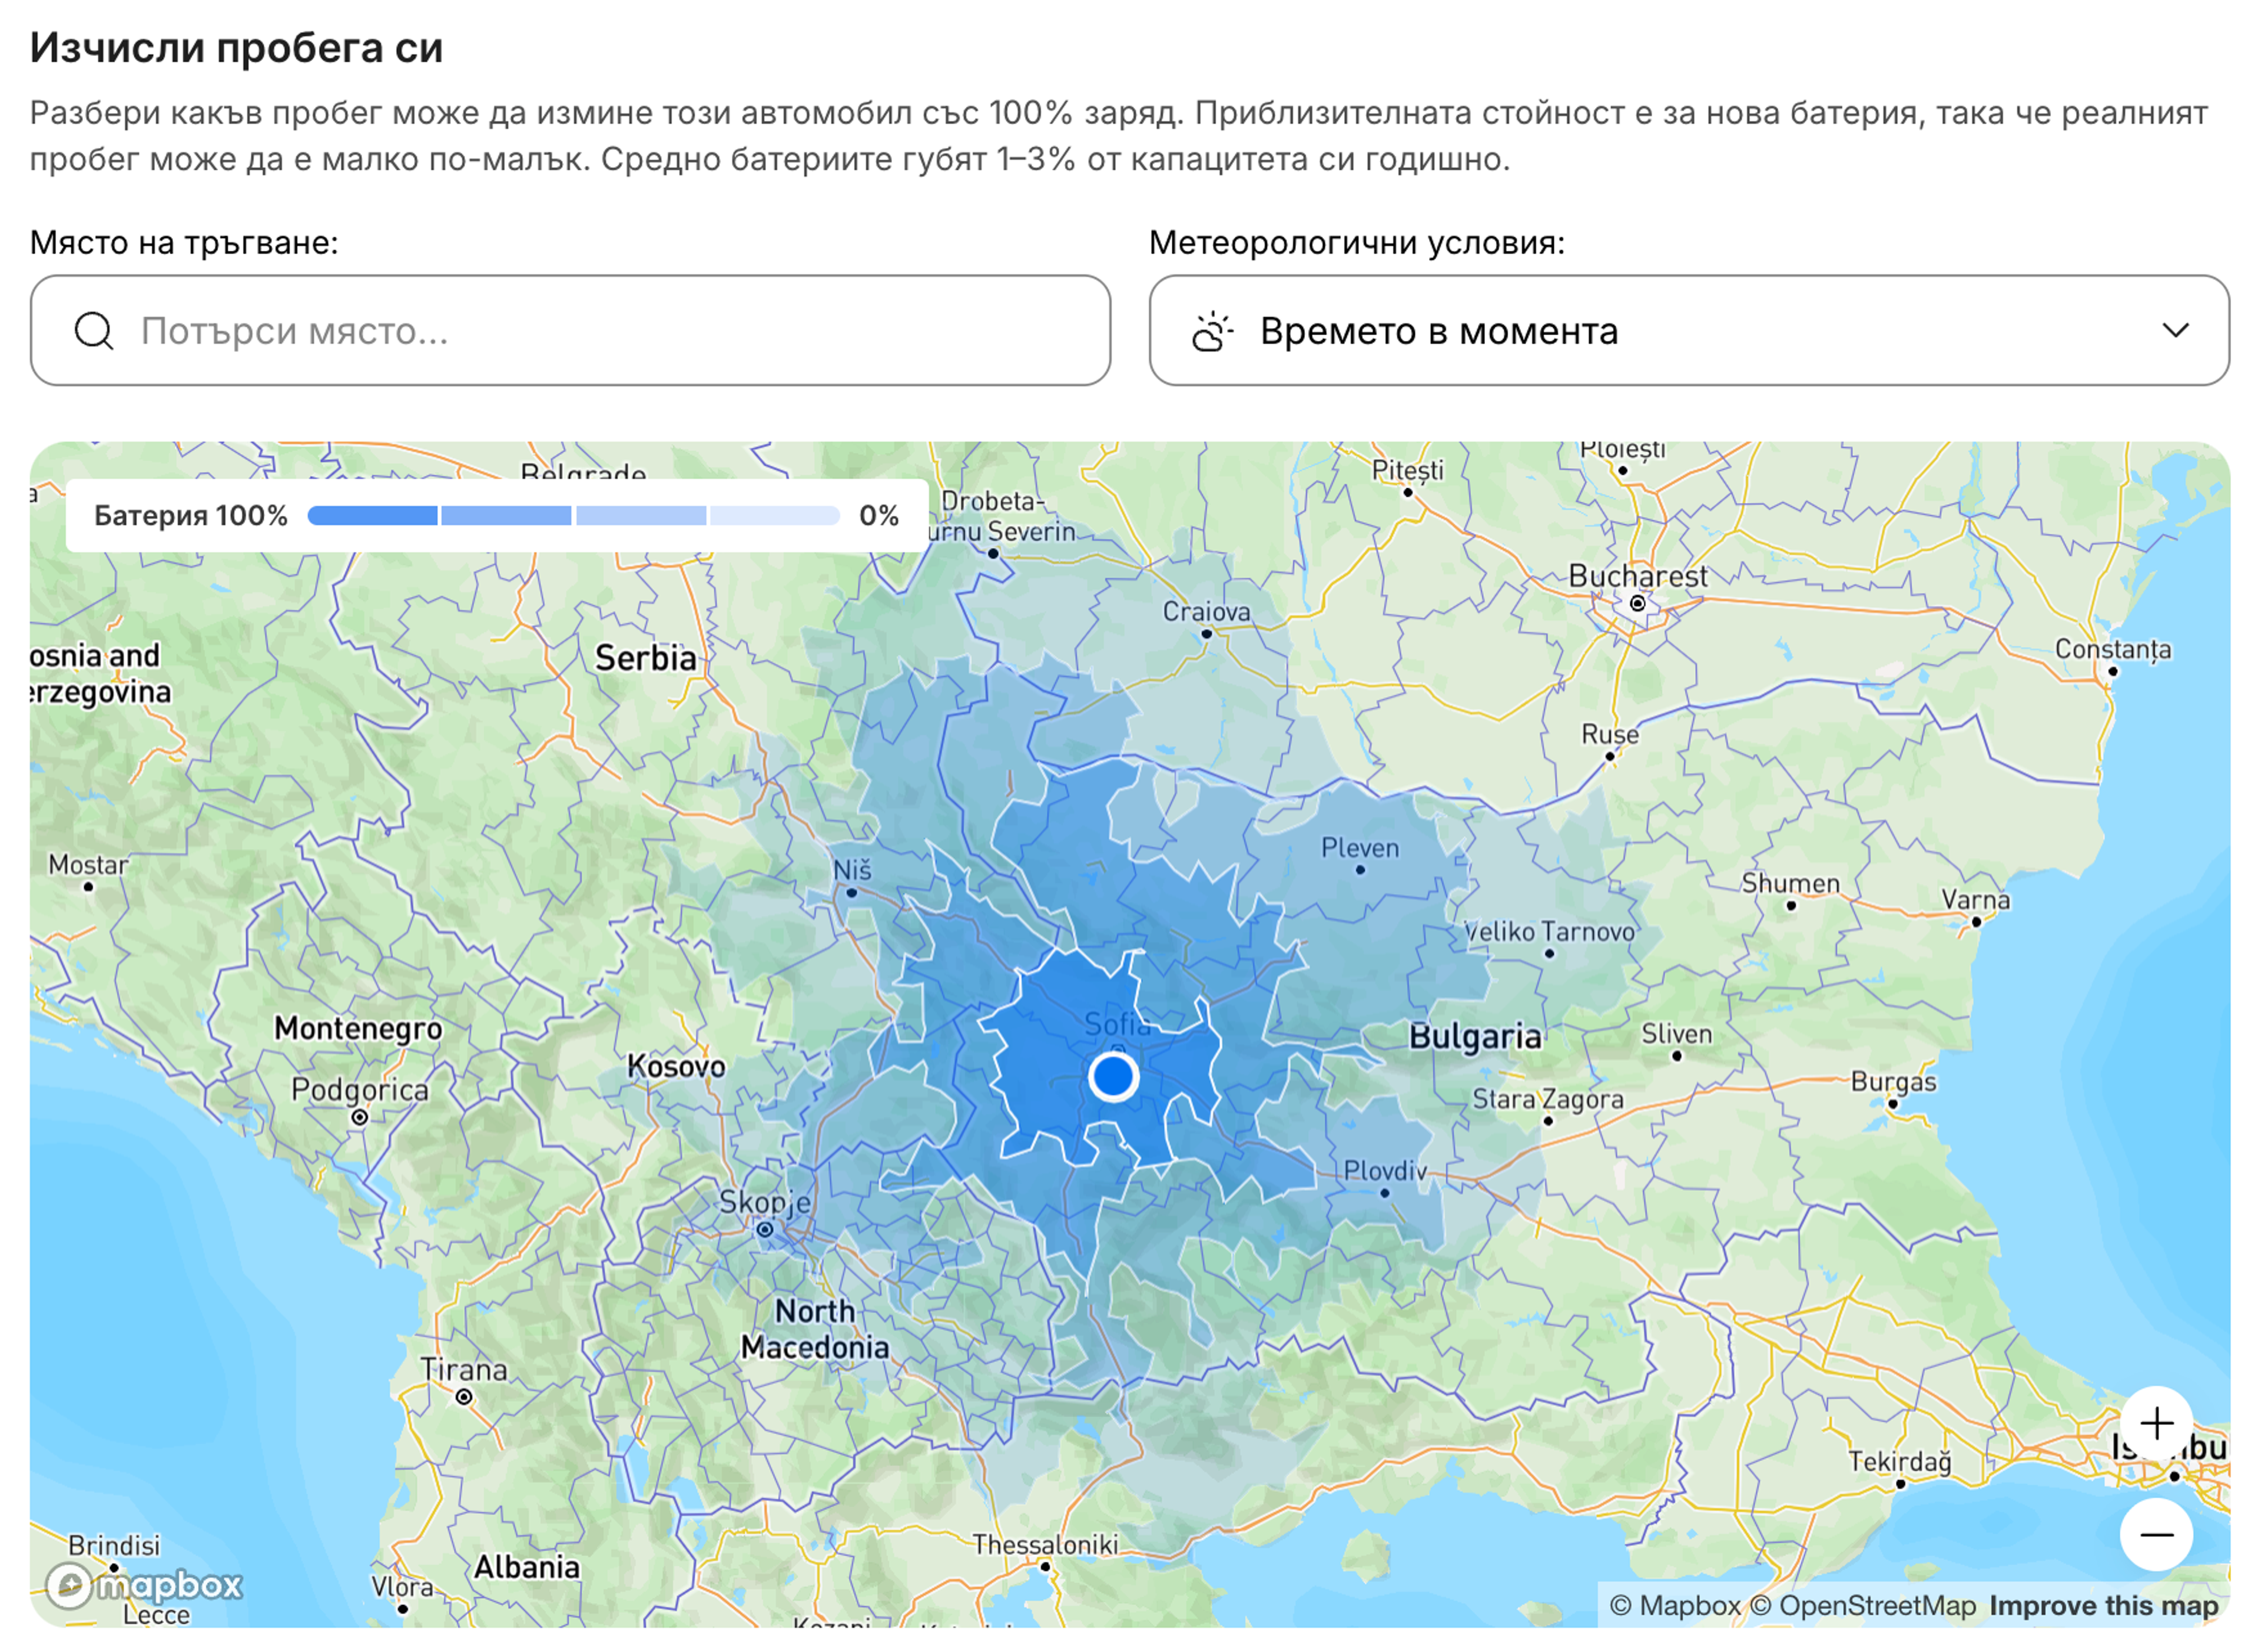Screen dimensions: 2261x1652
Task: Click the 'Veliko Tarnovo' label
Action: (1549, 932)
